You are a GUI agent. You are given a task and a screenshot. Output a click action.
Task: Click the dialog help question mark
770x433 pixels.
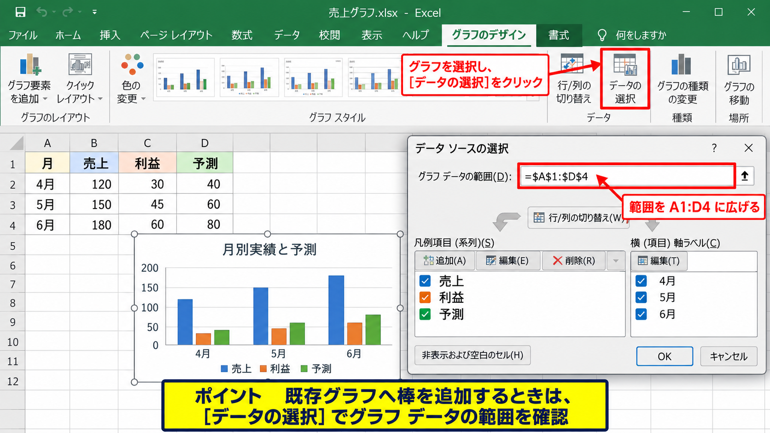pyautogui.click(x=714, y=148)
